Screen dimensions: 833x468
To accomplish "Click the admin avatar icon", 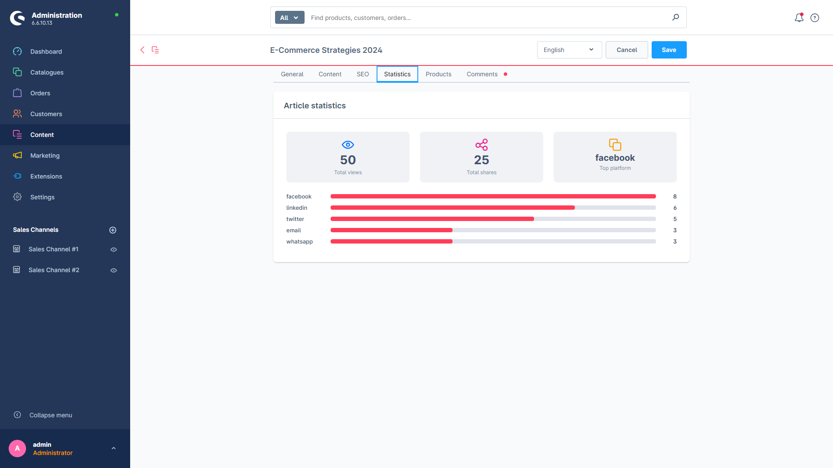I will (17, 448).
